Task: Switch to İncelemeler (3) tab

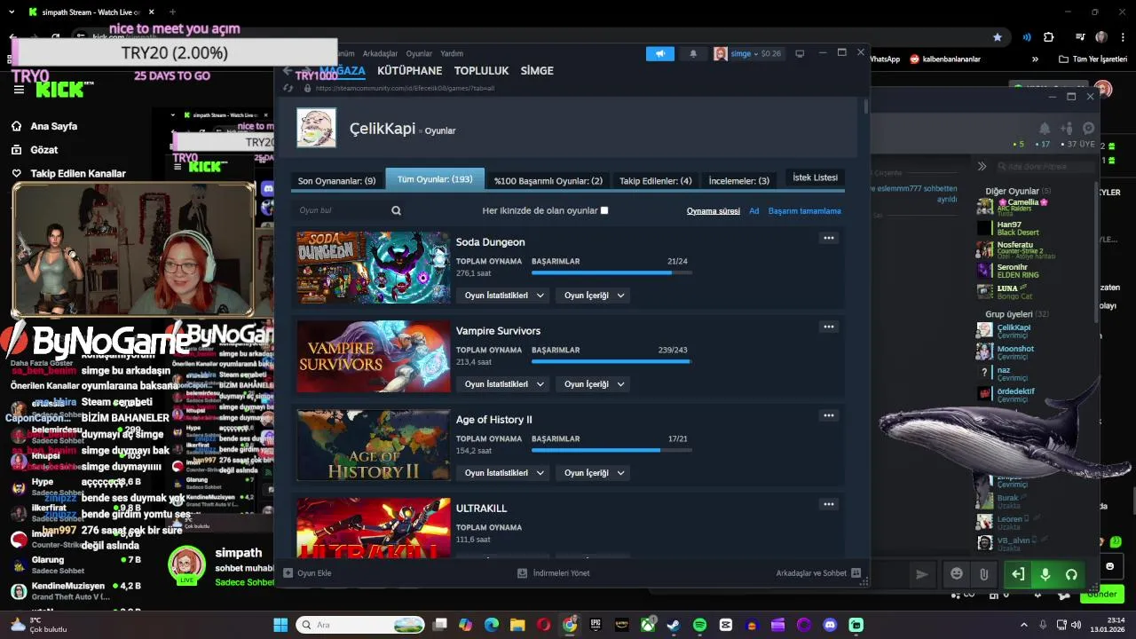Action: tap(739, 180)
